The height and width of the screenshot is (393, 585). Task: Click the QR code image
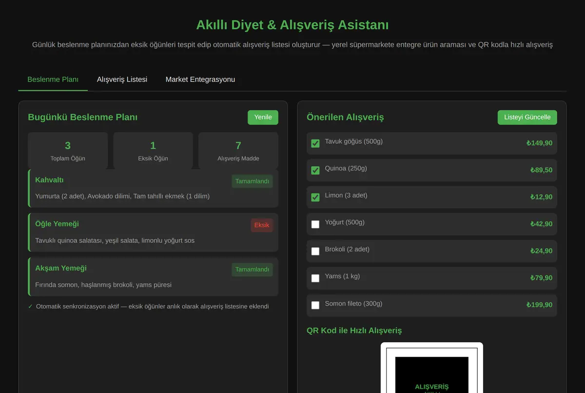pos(432,368)
